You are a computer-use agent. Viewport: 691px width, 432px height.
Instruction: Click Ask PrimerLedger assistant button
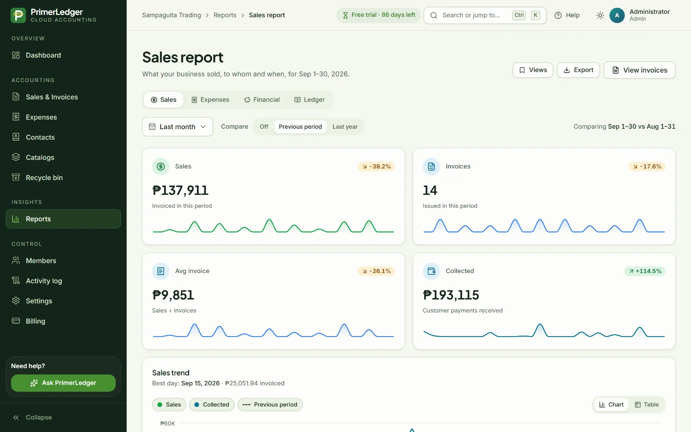point(63,383)
